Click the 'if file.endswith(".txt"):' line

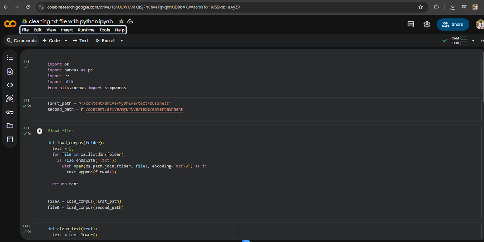87,161
